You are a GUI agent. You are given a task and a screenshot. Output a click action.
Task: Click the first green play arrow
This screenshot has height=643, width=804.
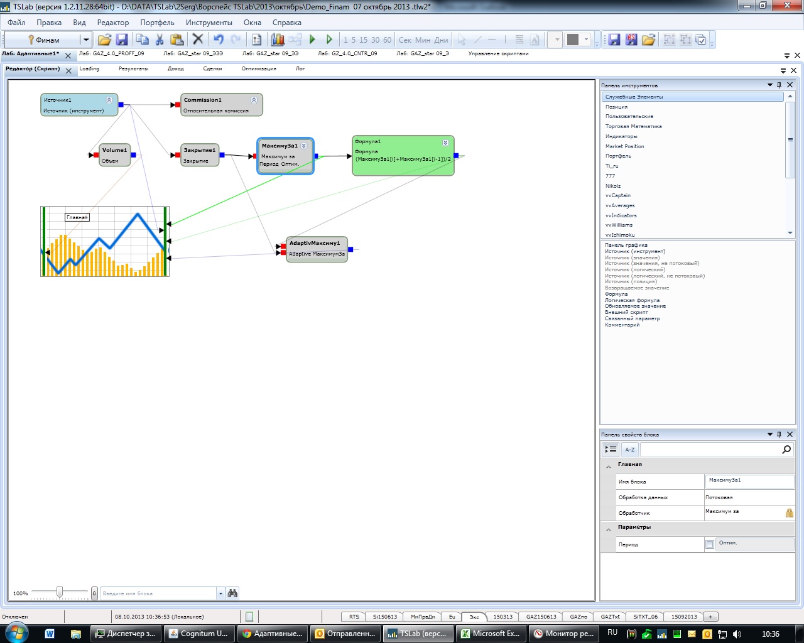(312, 40)
